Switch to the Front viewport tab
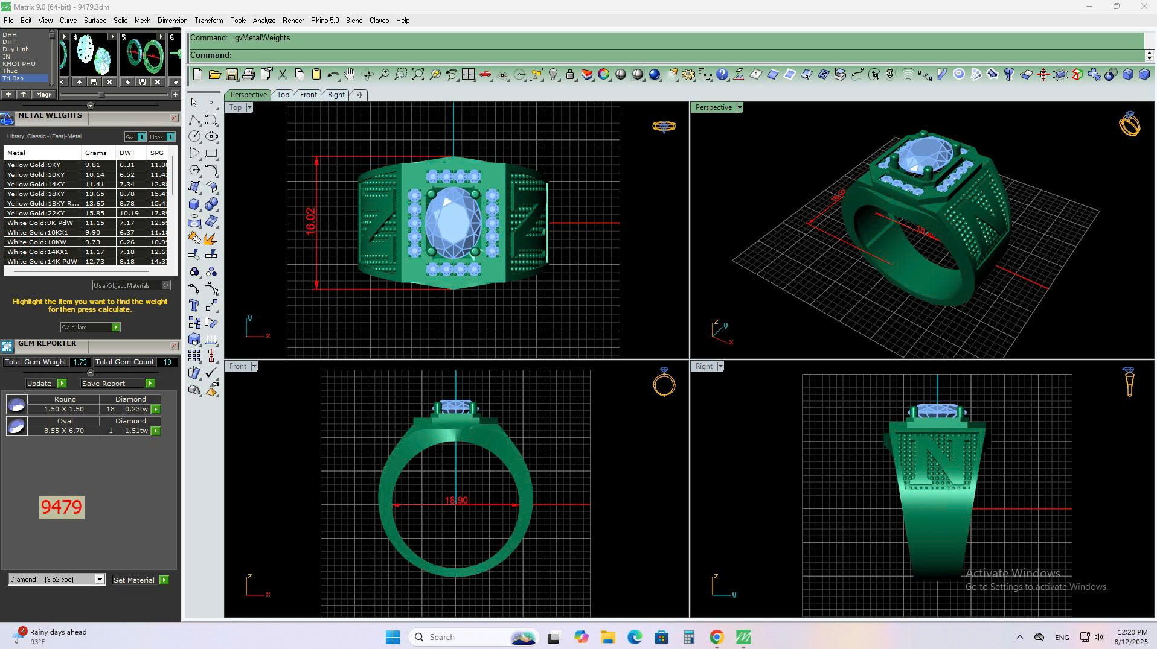1157x649 pixels. 308,95
